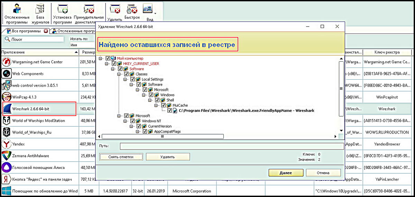Click the Голосовой помощник Алиса icon
Image resolution: width=415 pixels, height=197 pixels.
pos(6,168)
